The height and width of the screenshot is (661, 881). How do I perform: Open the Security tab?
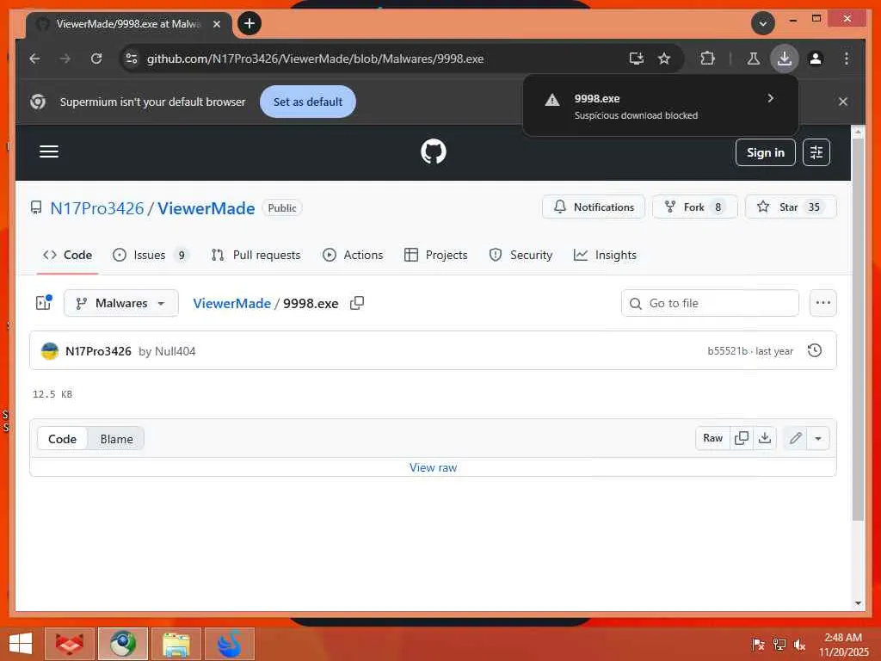[521, 255]
